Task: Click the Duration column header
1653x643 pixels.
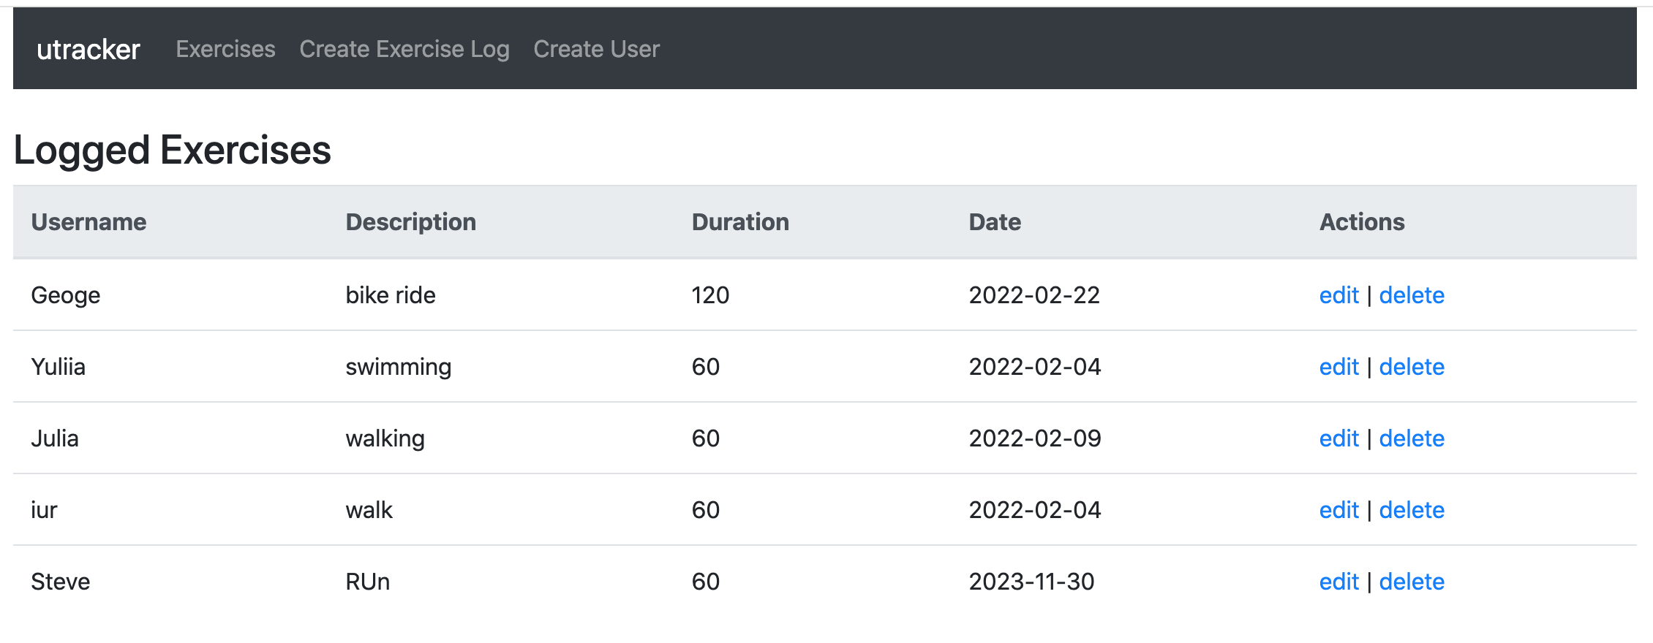Action: tap(740, 222)
